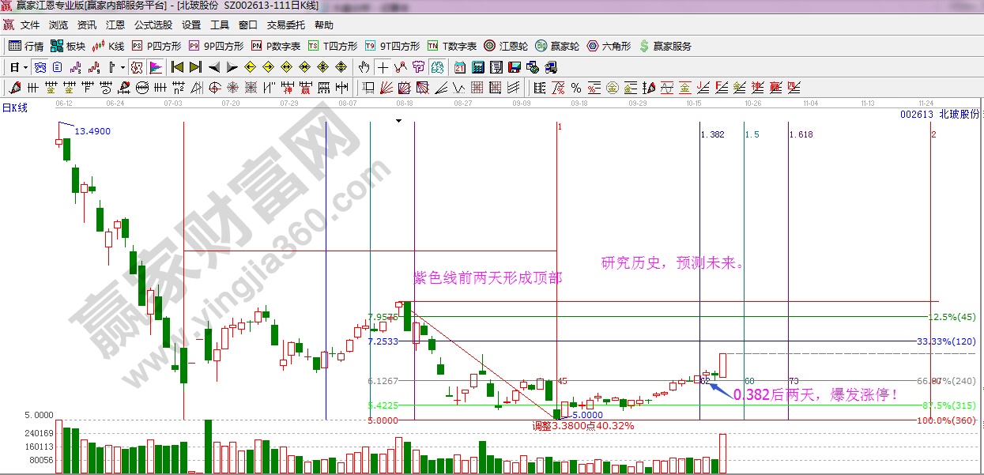Toggle the crosshair cursor tool

pyautogui.click(x=383, y=67)
